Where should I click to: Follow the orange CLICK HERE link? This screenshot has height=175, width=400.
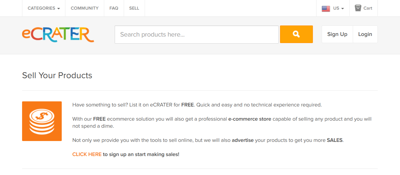point(87,154)
